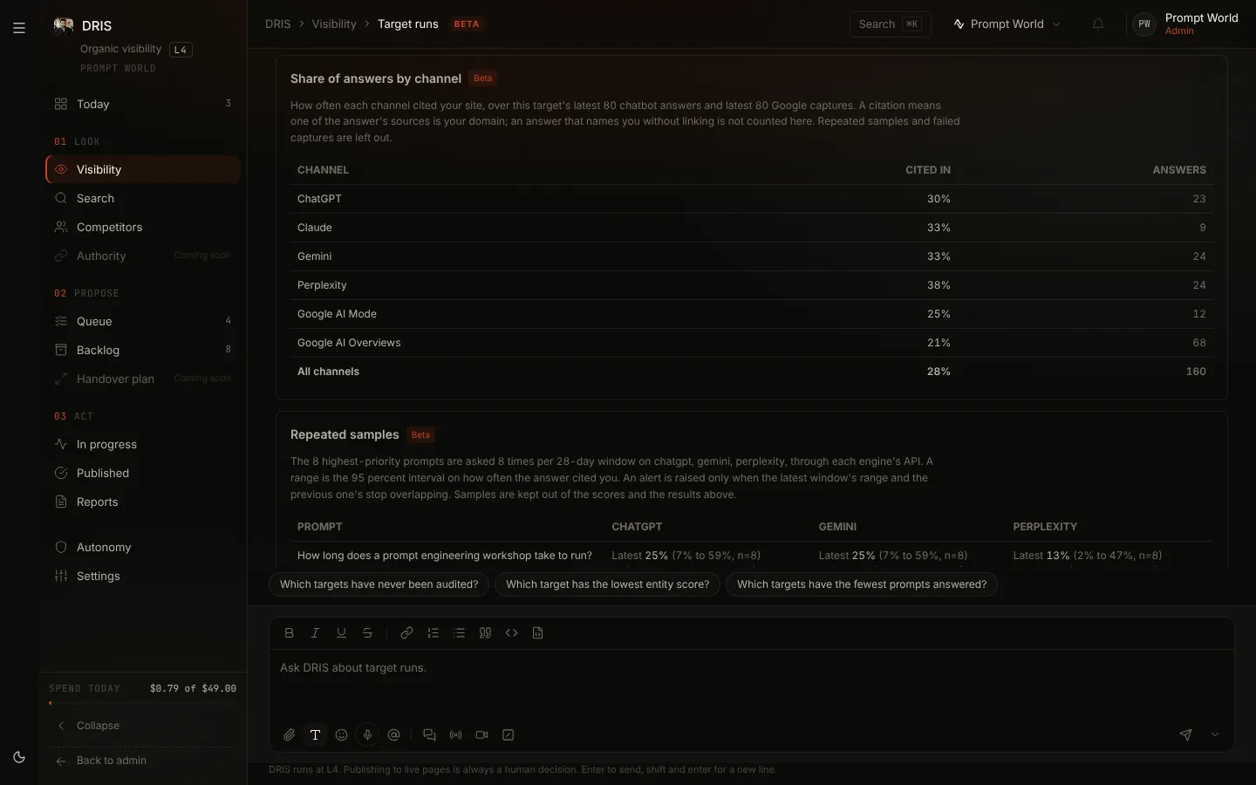Ask "Which target has the lowest entity score?"
The width and height of the screenshot is (1256, 785).
(608, 584)
